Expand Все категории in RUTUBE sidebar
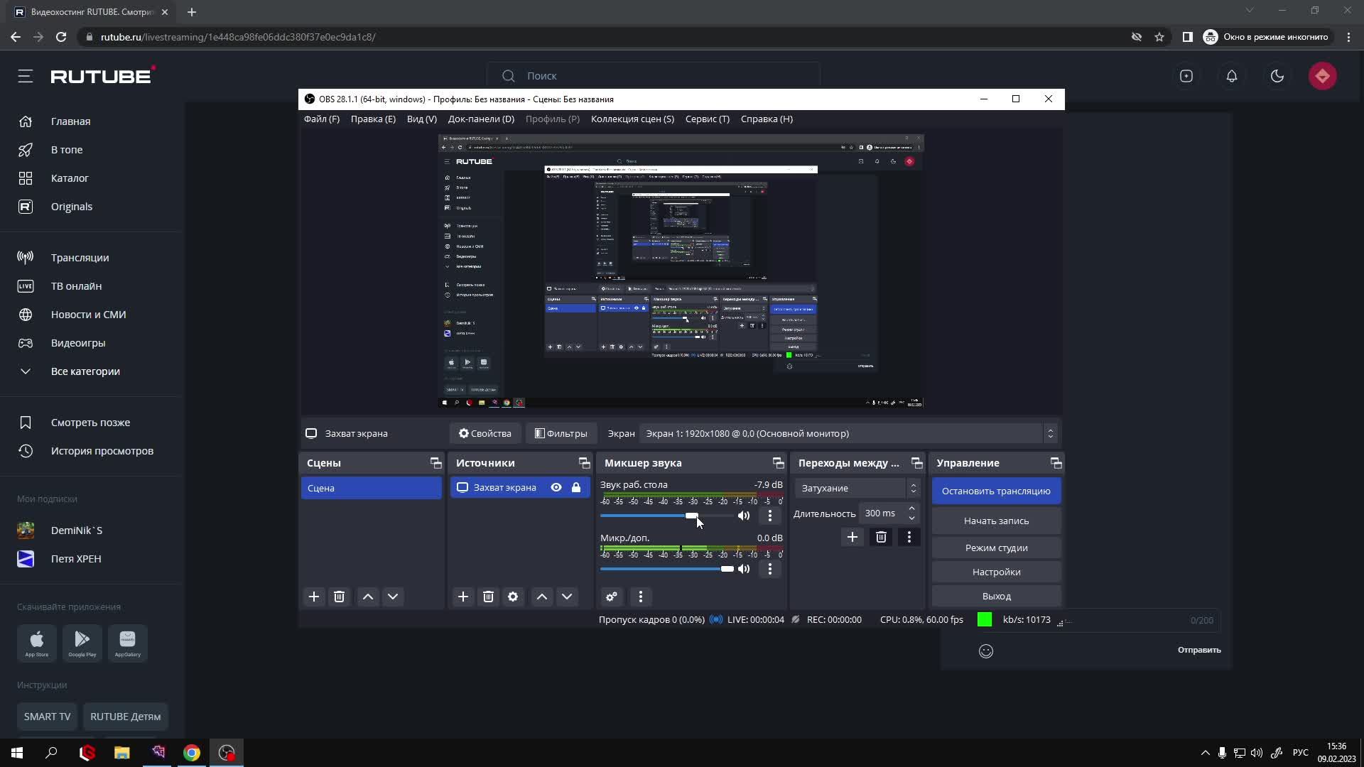The image size is (1364, 767). (85, 371)
